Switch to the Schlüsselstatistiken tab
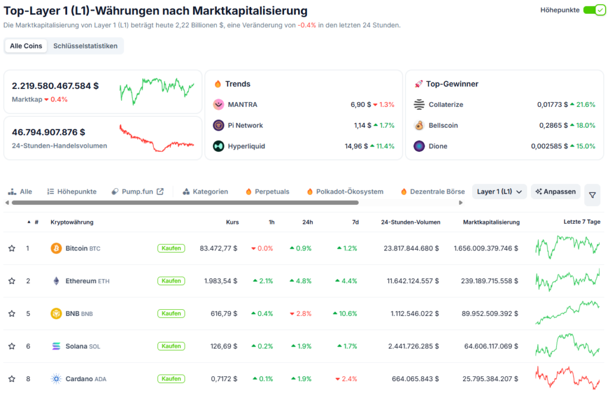 point(87,45)
